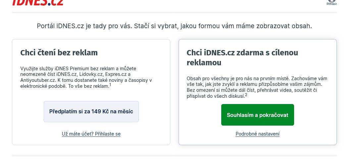The image size is (361, 166).
Task: Accept via Souhlasím a pokračovat button
Action: (x=257, y=115)
